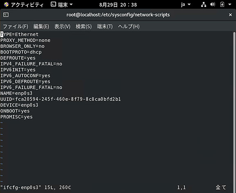
Task: Close the terminal window
Action: pyautogui.click(x=230, y=15)
